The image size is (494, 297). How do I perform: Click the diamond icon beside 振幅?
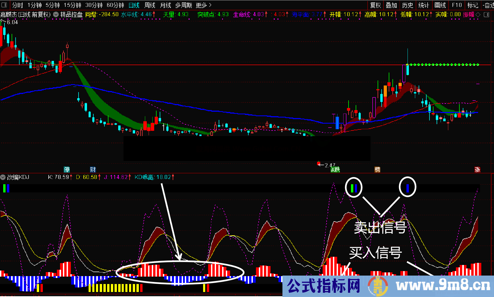click(478, 15)
